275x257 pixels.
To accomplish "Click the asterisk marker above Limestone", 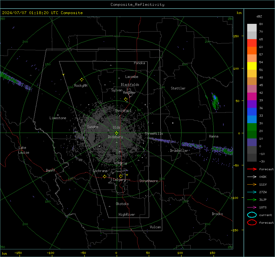I will [x=58, y=115].
